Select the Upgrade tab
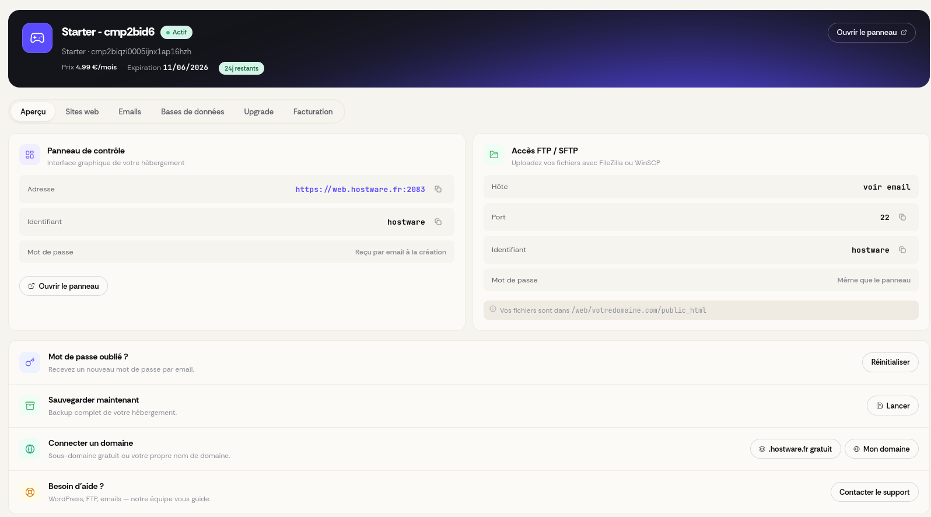The width and height of the screenshot is (931, 517). click(x=258, y=111)
